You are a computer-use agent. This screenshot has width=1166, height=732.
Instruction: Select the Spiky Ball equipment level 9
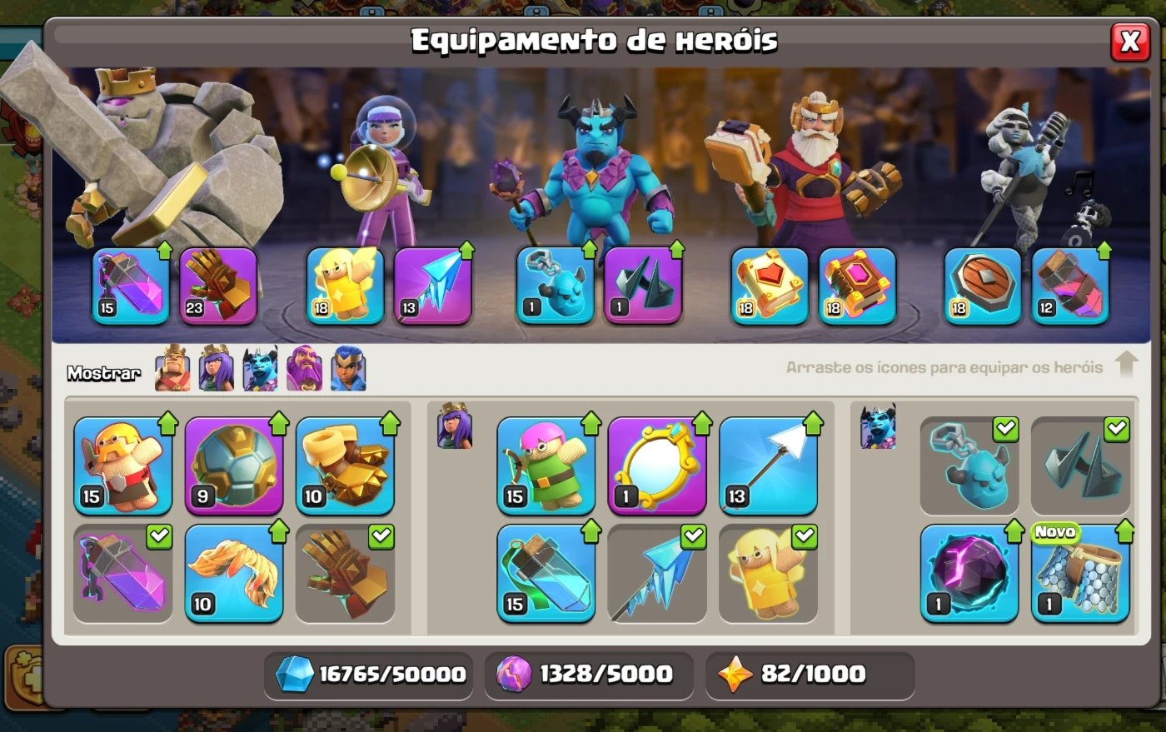pyautogui.click(x=234, y=466)
